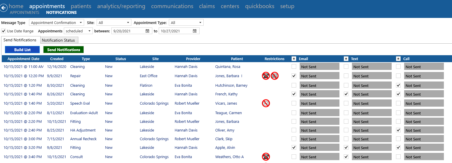The height and width of the screenshot is (163, 452).
Task: Click no-email restriction icon for James Vicars
Action: (266, 103)
